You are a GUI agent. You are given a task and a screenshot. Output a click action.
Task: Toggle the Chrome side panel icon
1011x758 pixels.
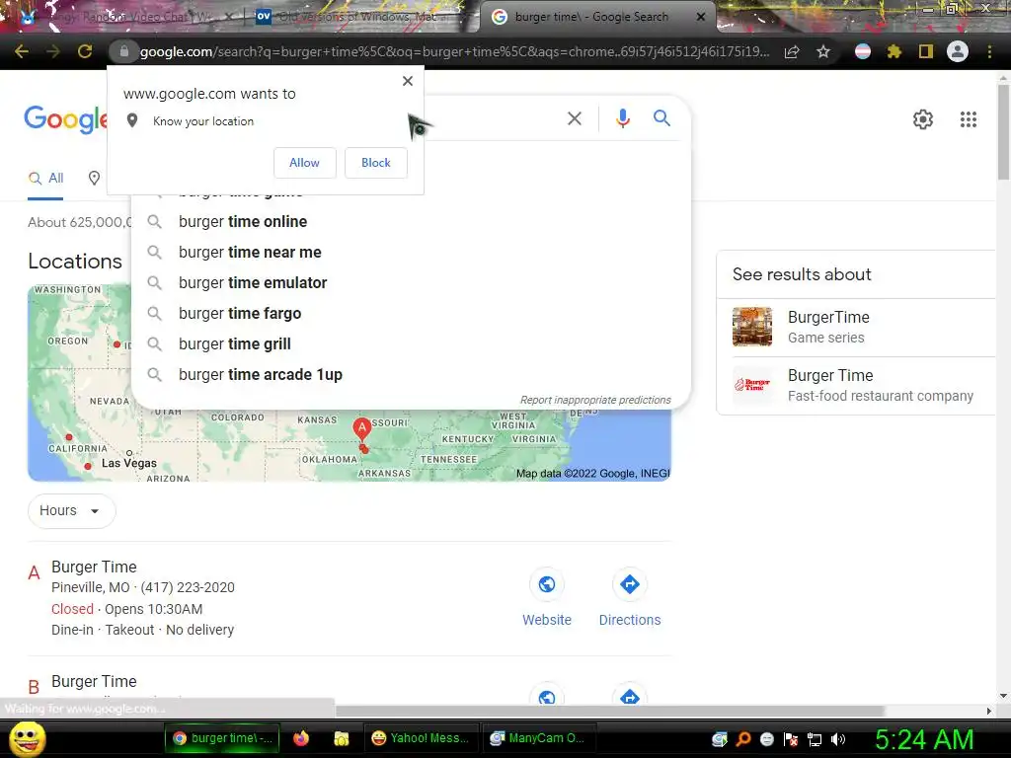926,51
